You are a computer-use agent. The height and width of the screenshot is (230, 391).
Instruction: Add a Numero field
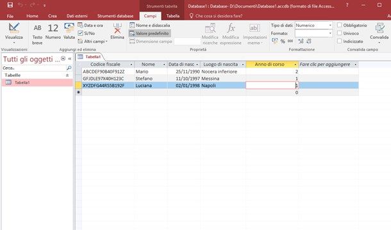[53, 31]
